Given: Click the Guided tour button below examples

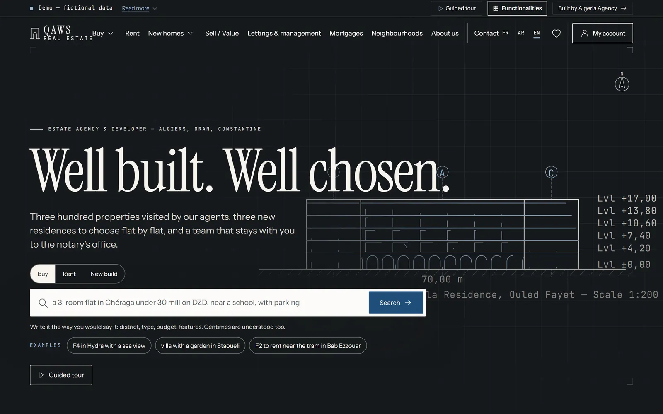Looking at the screenshot, I should 61,375.
